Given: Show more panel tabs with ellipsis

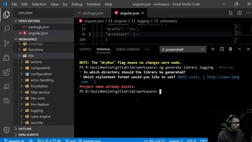Looking at the screenshot, I should pyautogui.click(x=147, y=49).
